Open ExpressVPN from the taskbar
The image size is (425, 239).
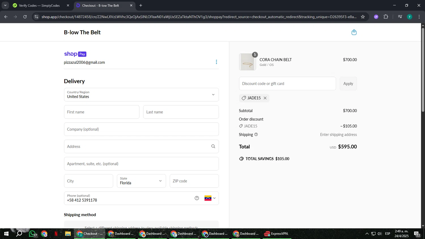pos(277,234)
